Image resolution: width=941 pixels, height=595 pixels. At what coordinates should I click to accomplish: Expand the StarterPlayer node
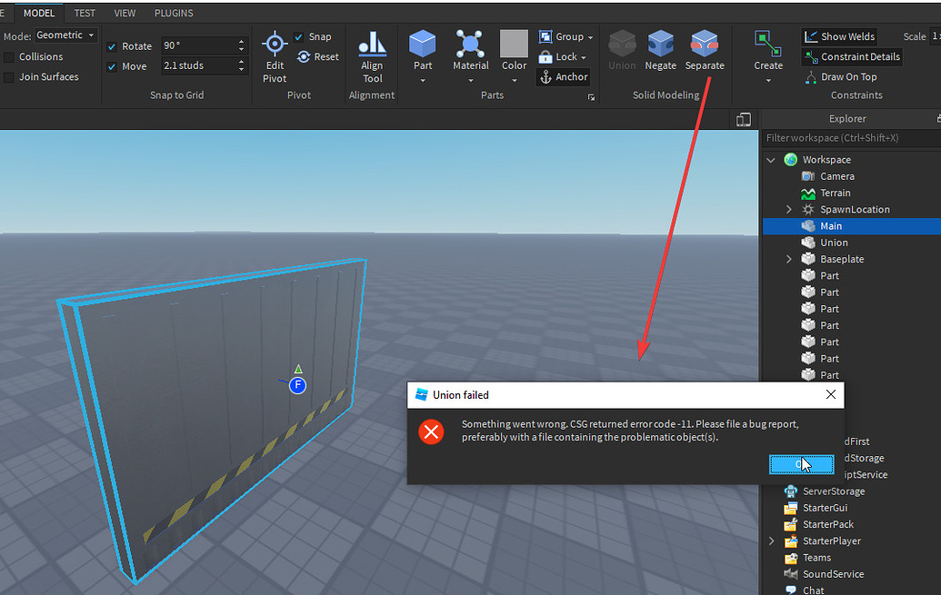click(x=771, y=541)
